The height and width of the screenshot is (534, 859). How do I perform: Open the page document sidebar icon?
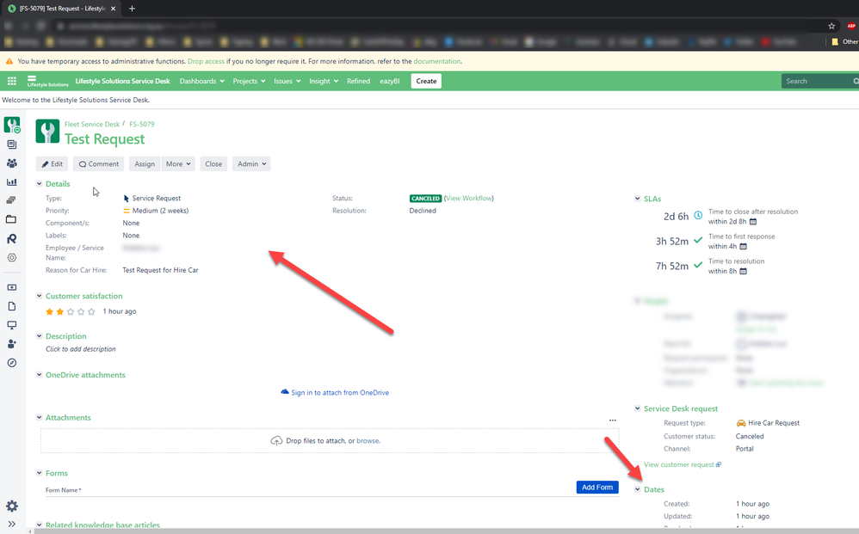pyautogui.click(x=11, y=306)
